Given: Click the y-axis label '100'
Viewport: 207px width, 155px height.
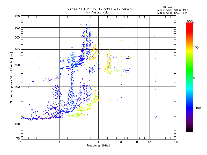Looking at the screenshot, I should 17,124.
